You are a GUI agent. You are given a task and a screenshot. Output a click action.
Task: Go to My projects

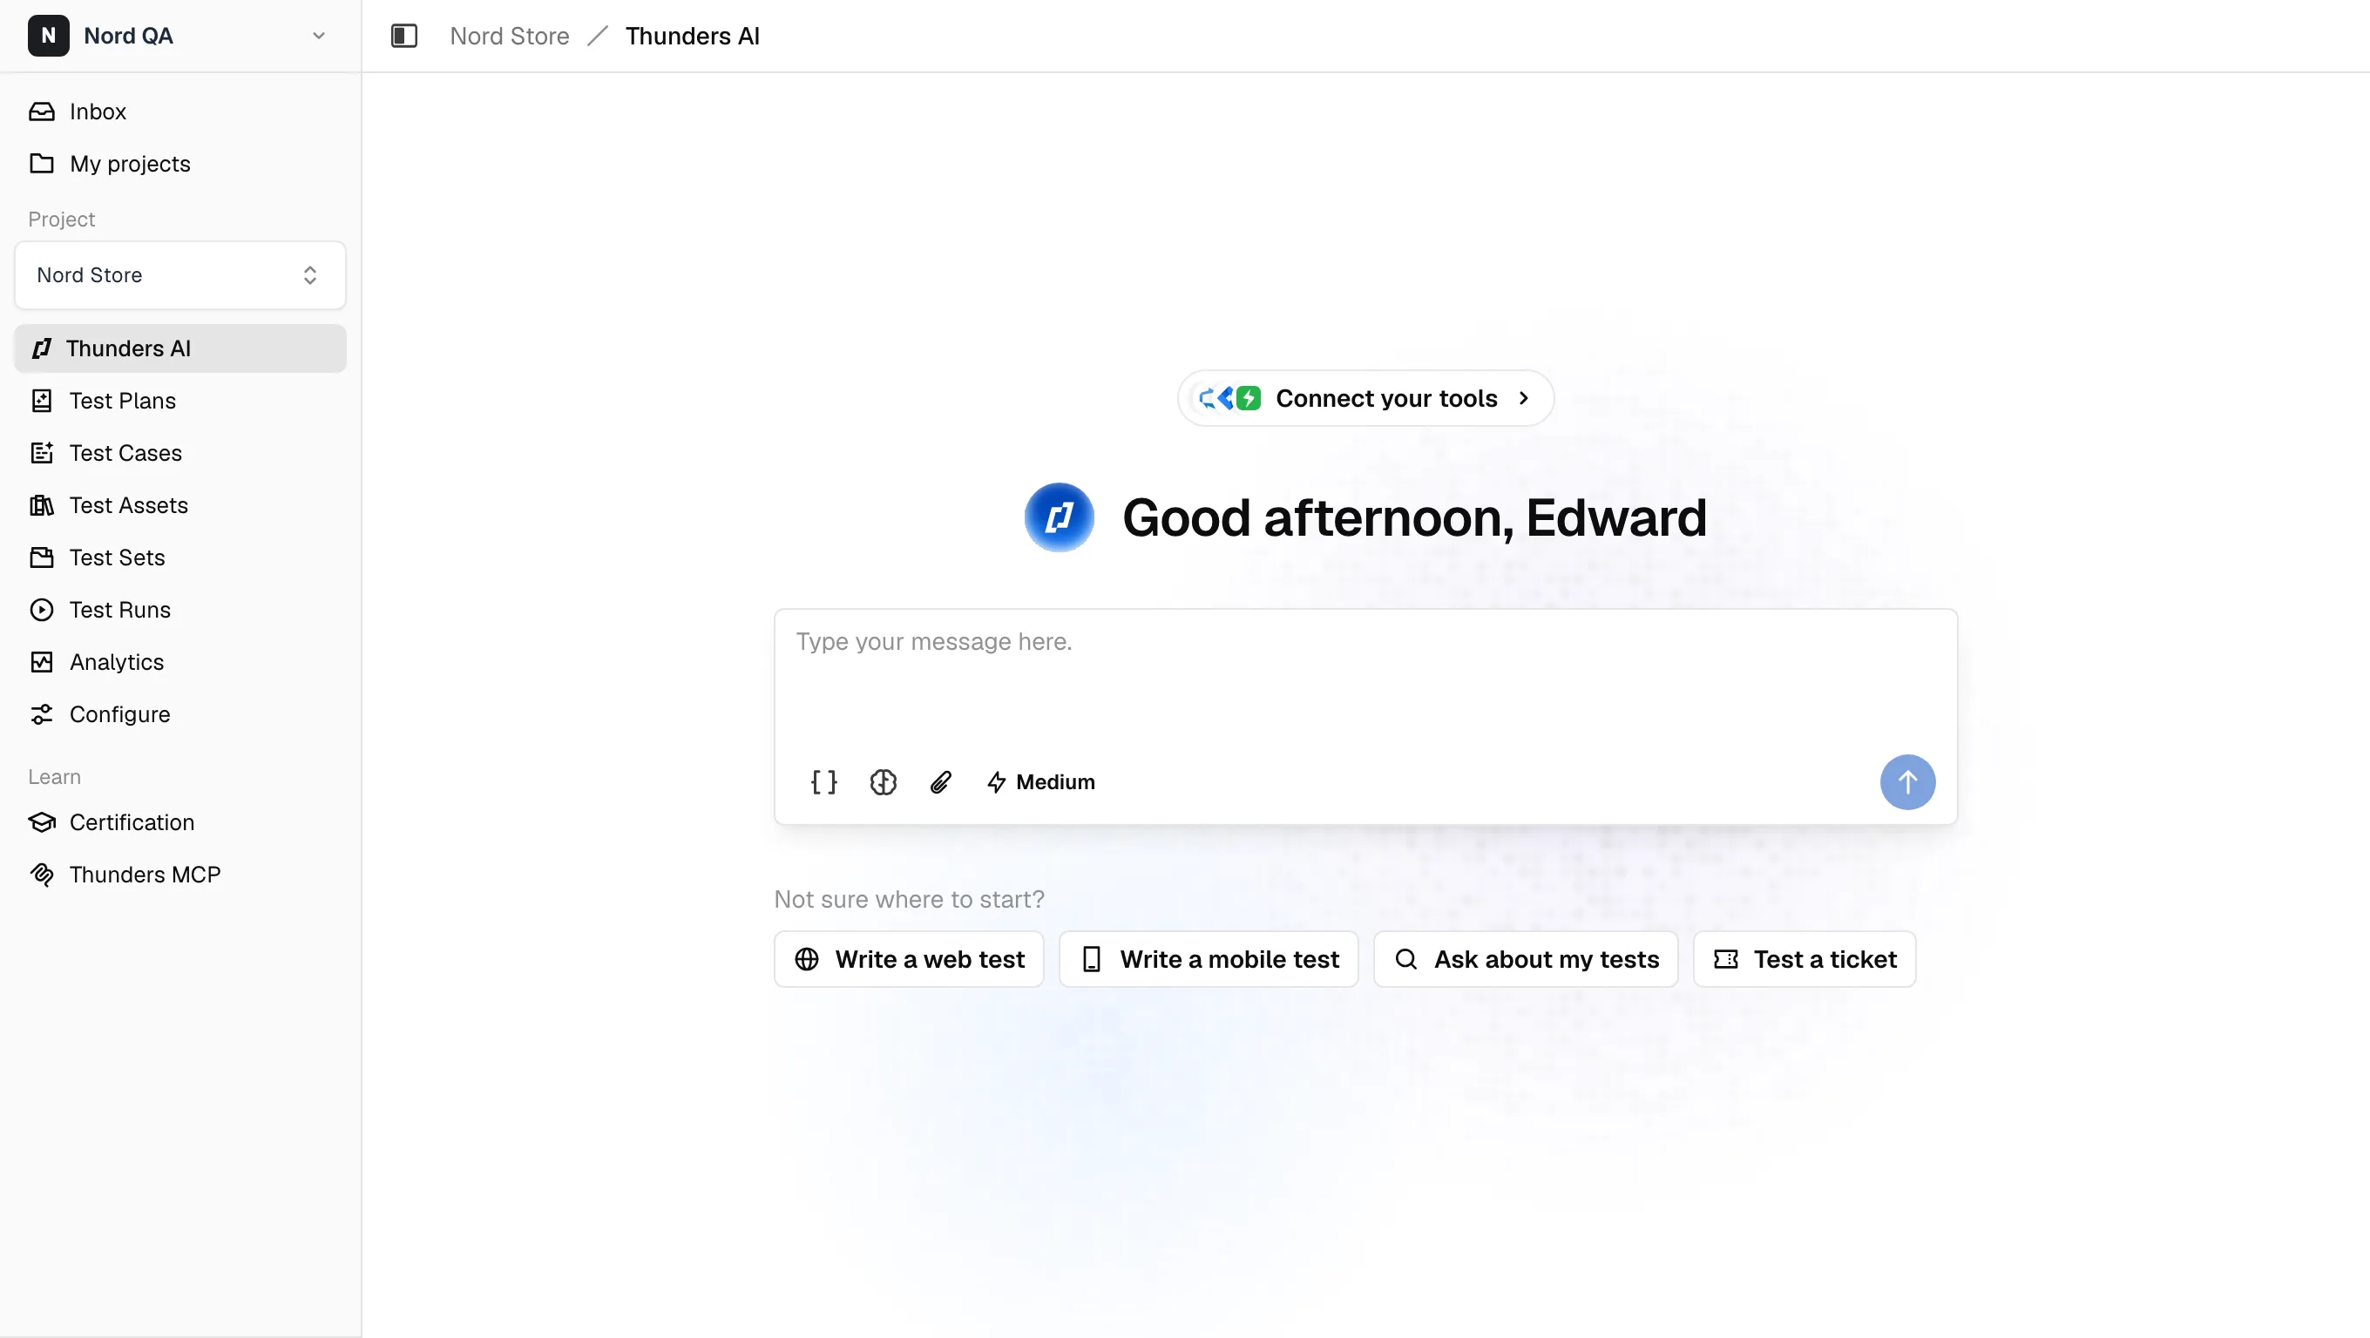pos(180,164)
